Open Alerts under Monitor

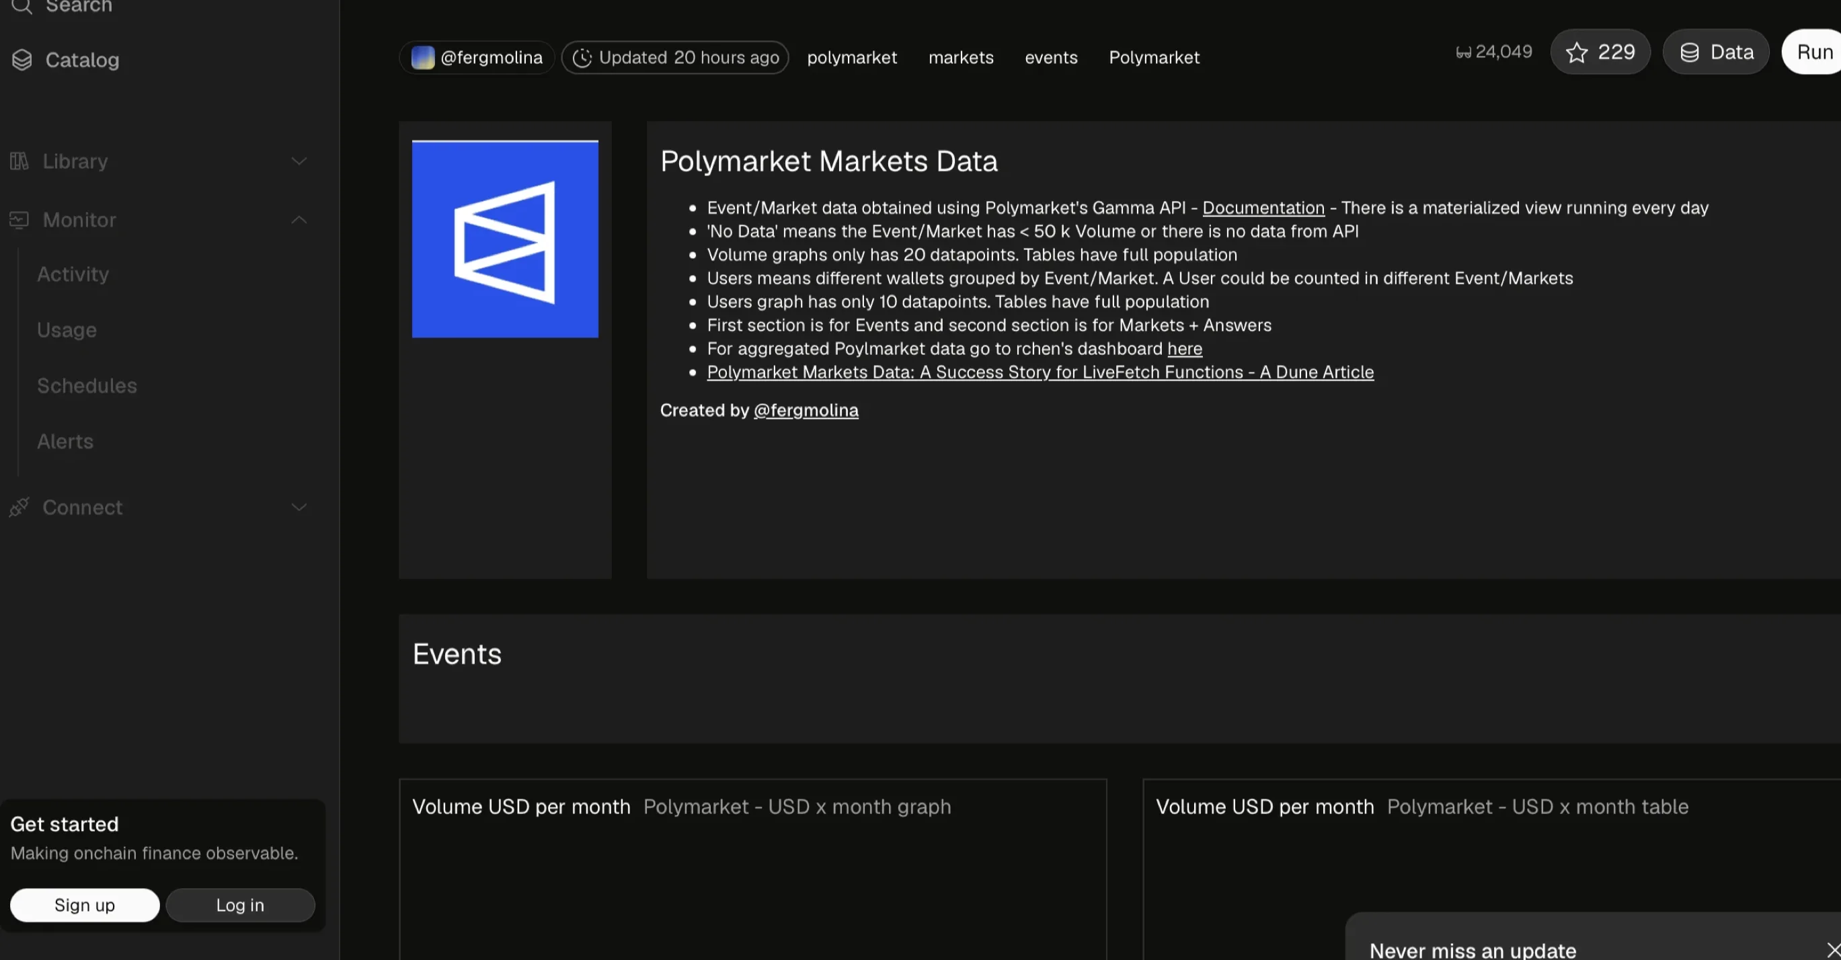[x=65, y=442]
